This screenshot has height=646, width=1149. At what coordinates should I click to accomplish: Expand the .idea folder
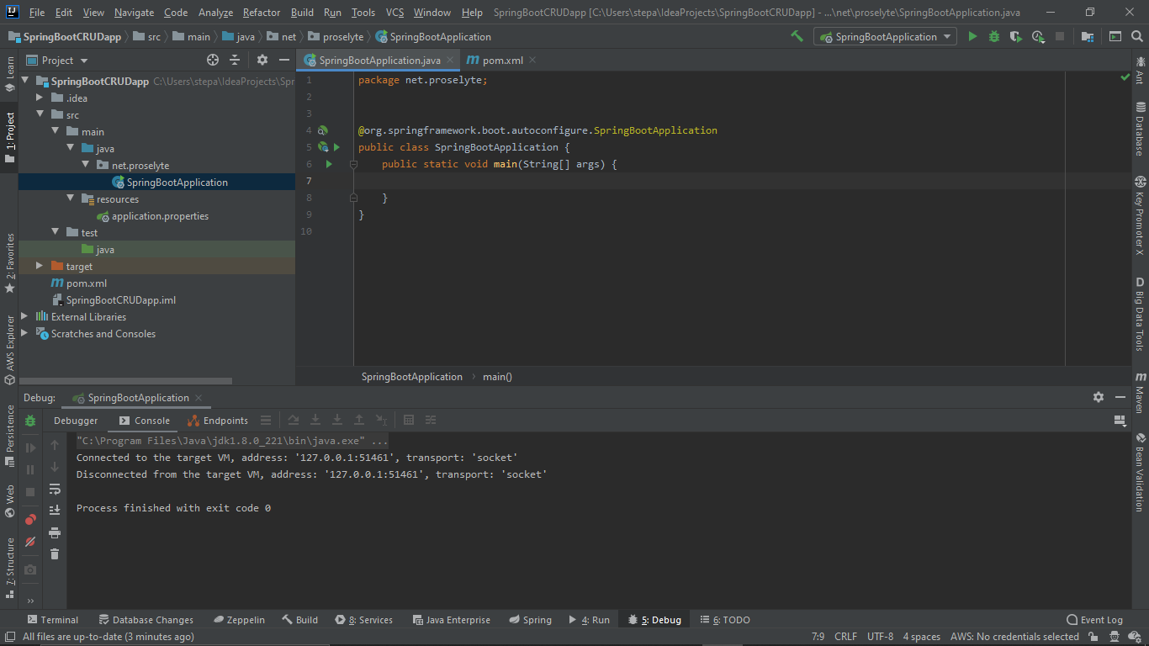pyautogui.click(x=40, y=98)
